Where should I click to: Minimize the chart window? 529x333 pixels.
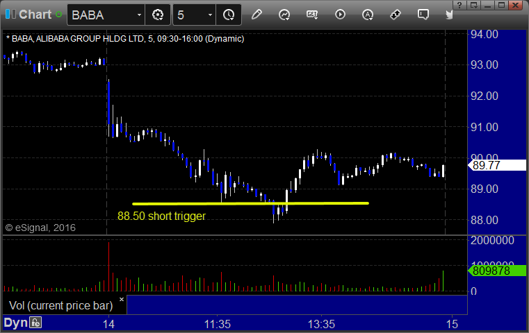pos(487,5)
